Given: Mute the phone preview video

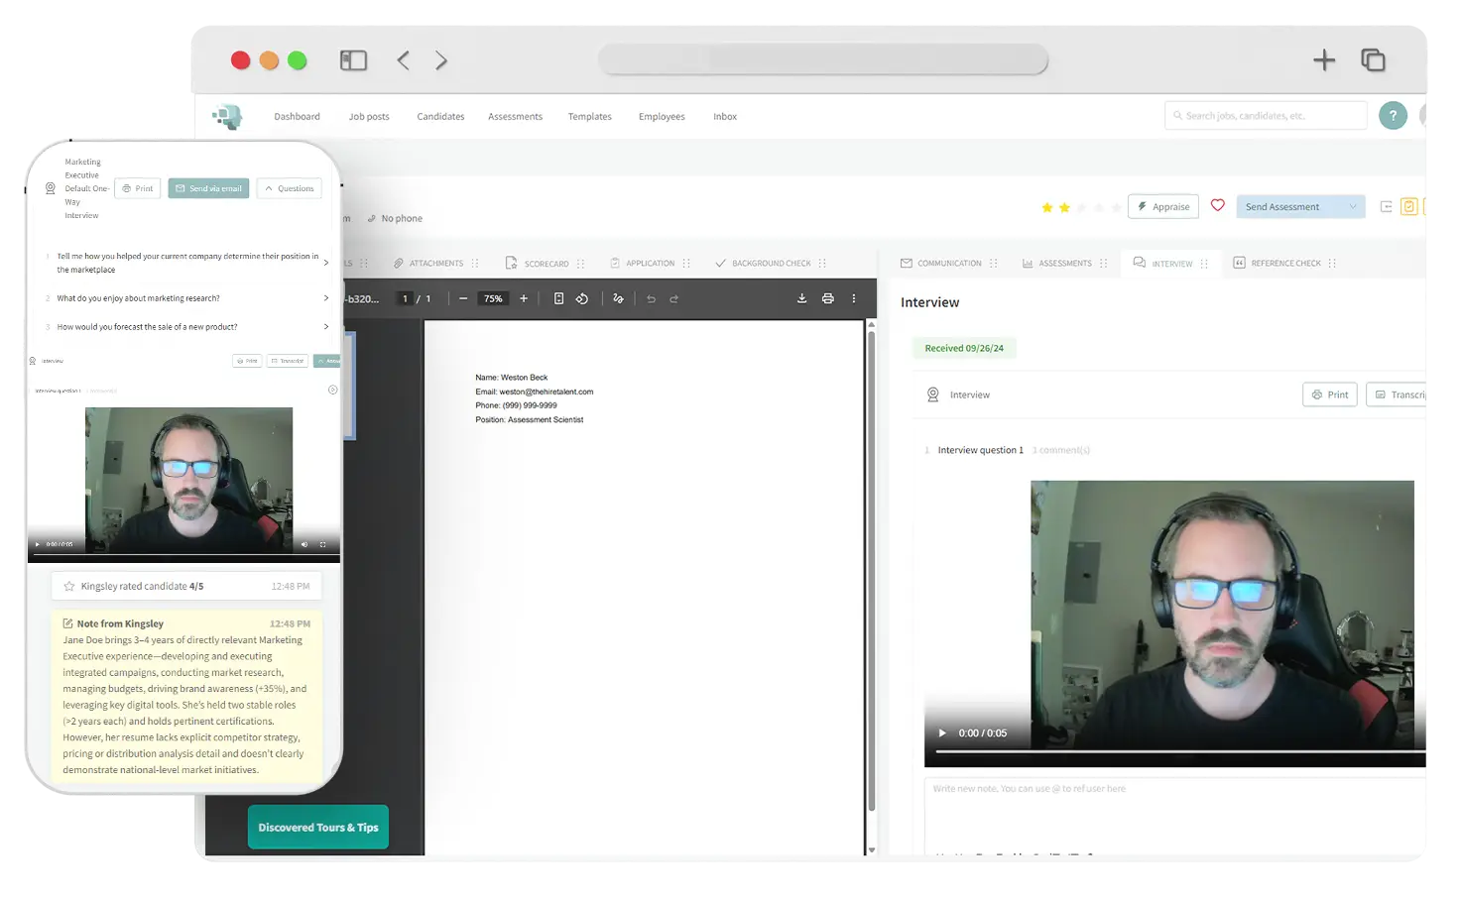Looking at the screenshot, I should pos(304,544).
